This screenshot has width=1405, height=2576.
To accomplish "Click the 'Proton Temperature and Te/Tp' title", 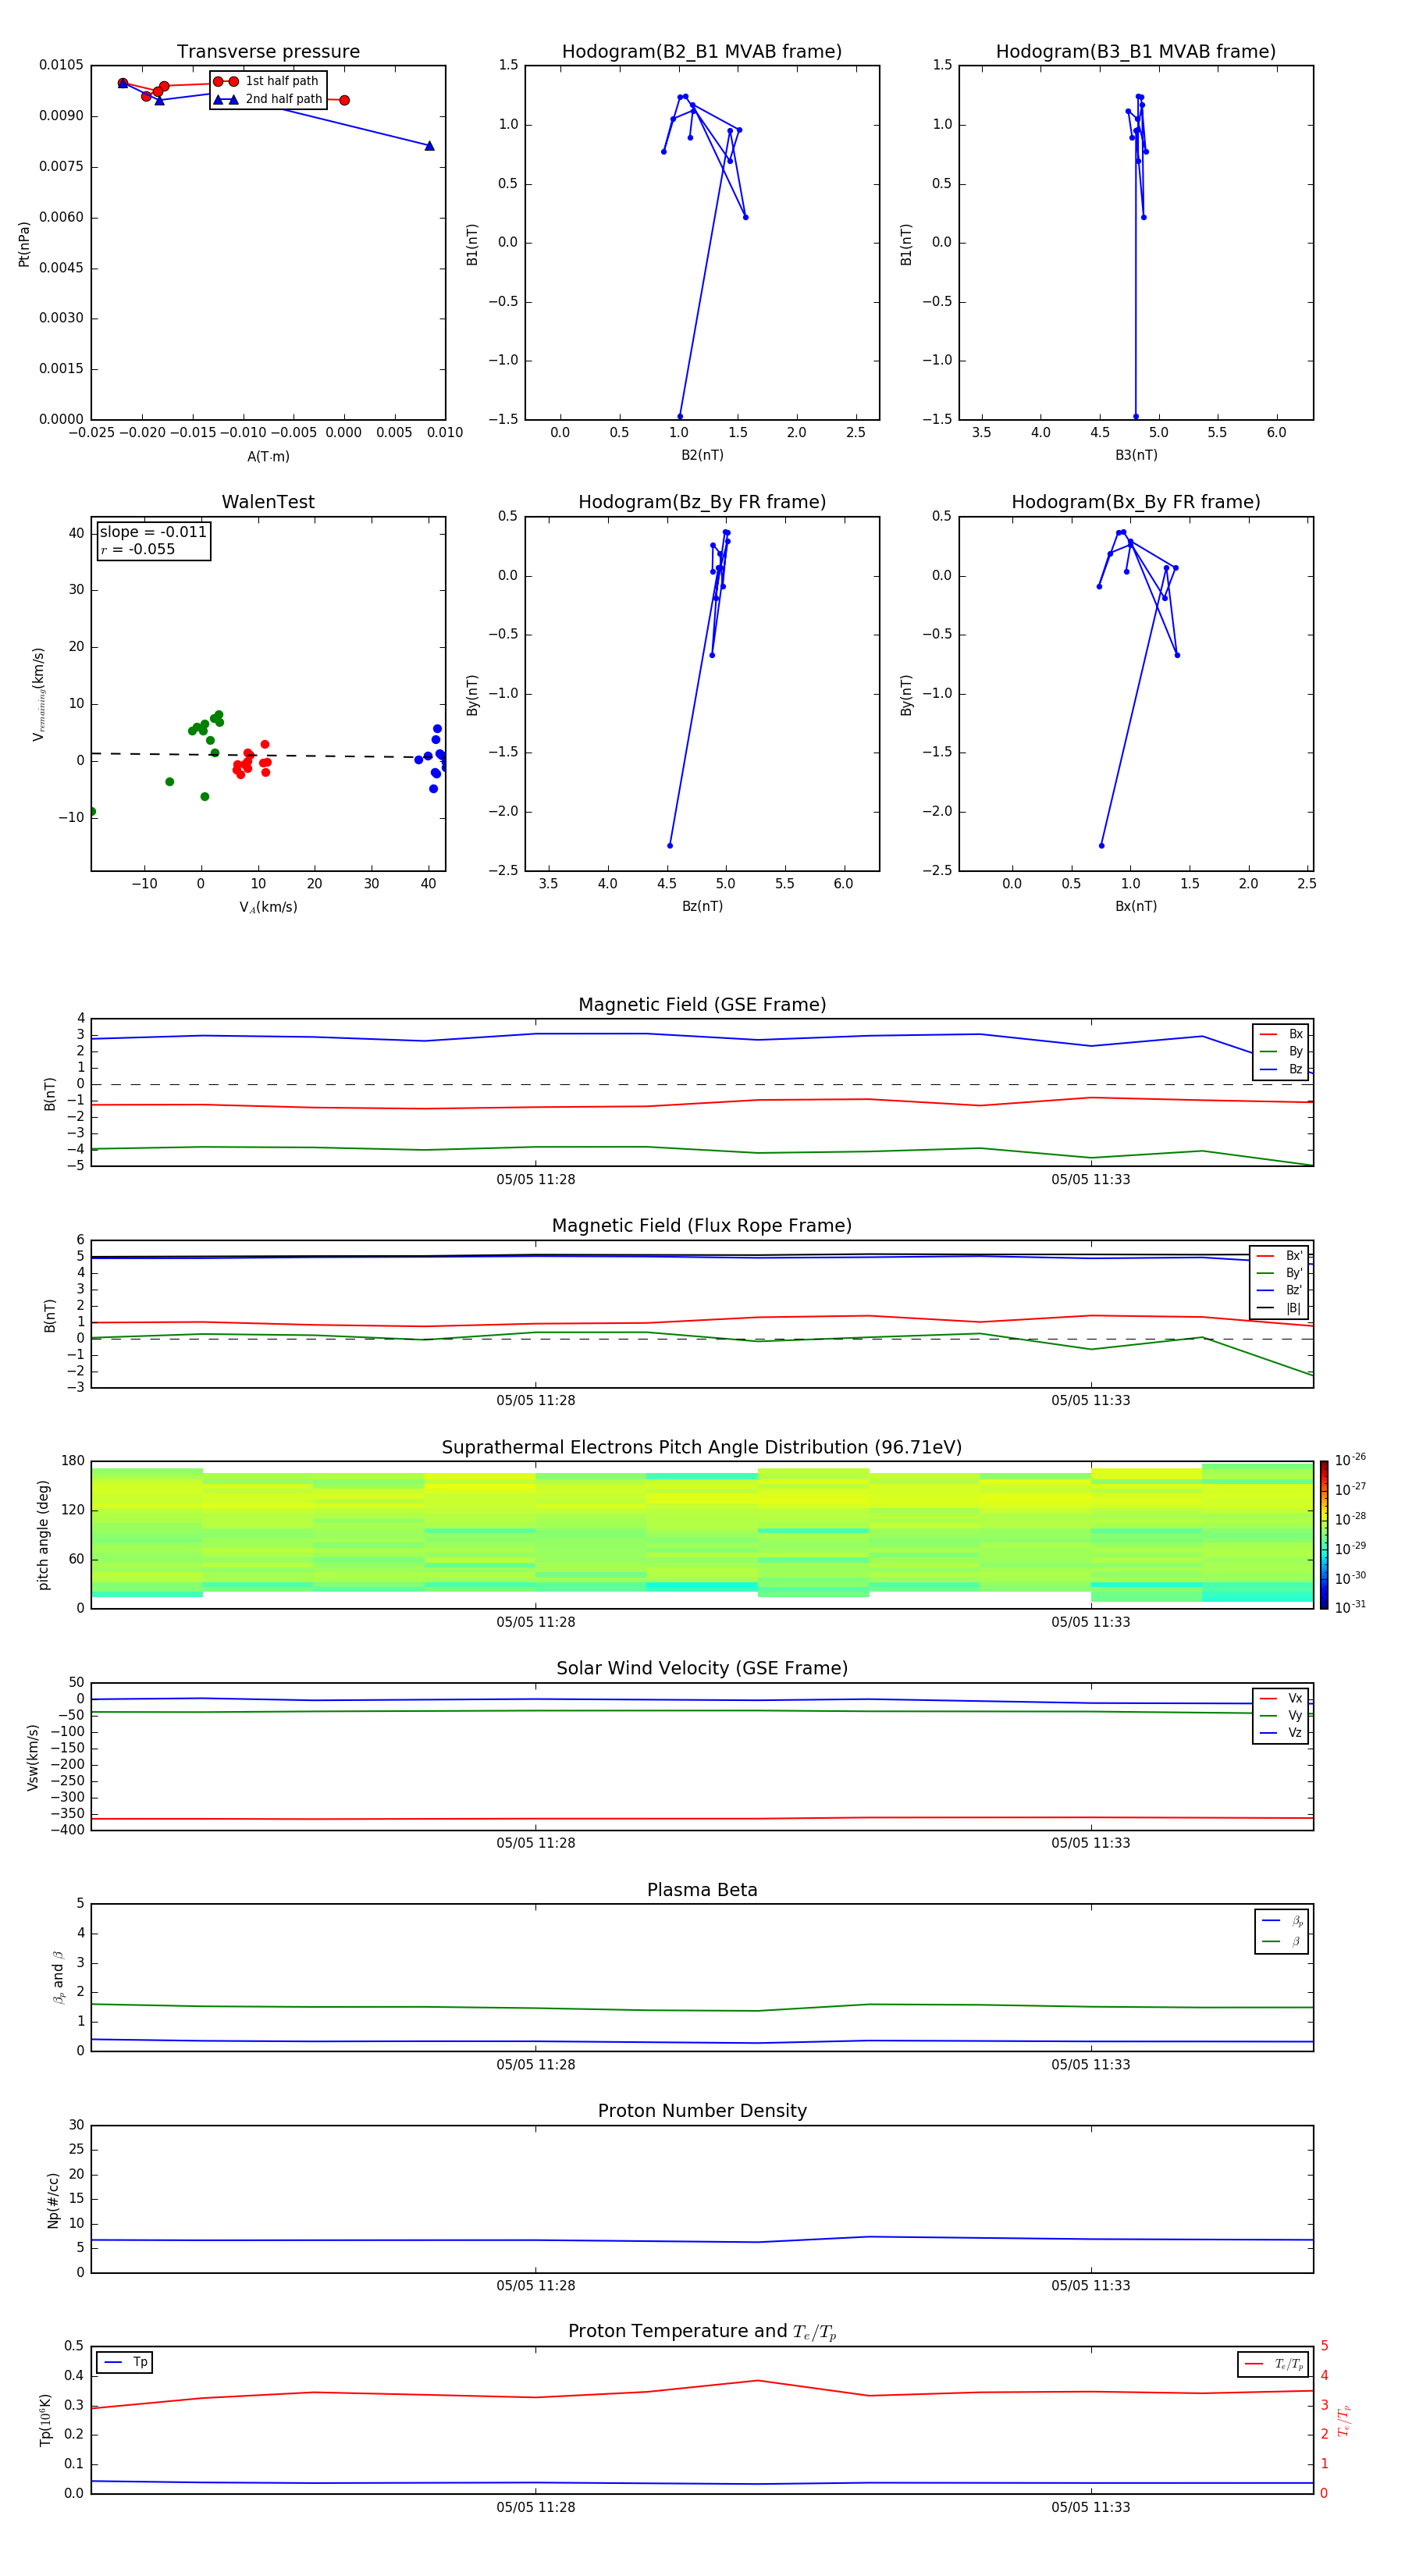I will coord(702,2332).
